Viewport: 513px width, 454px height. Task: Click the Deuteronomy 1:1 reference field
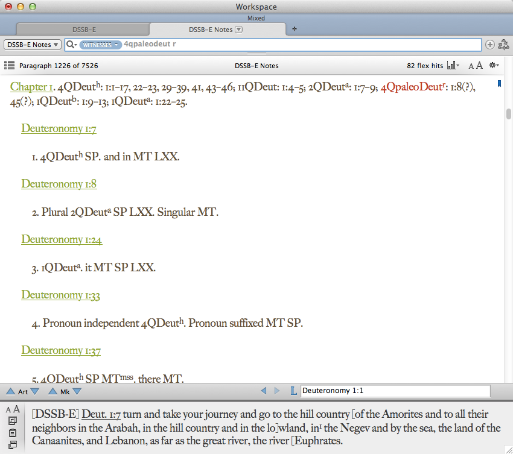click(395, 391)
